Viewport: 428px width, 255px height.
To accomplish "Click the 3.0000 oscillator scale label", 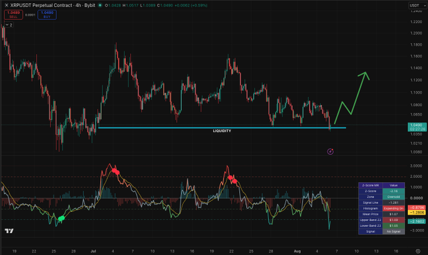I will point(416,166).
